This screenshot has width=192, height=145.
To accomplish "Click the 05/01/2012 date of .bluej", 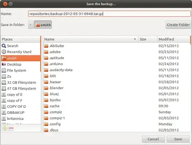I will point(169,94).
